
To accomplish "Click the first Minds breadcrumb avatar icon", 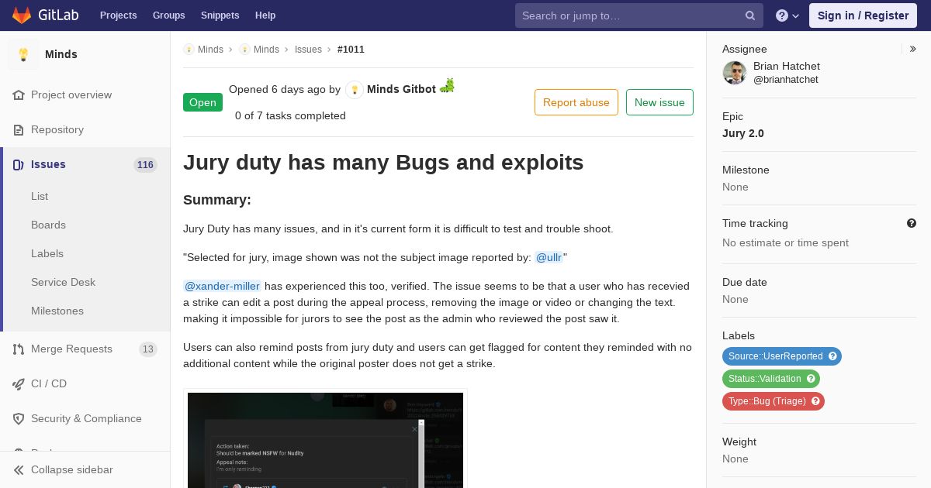I will pos(189,50).
